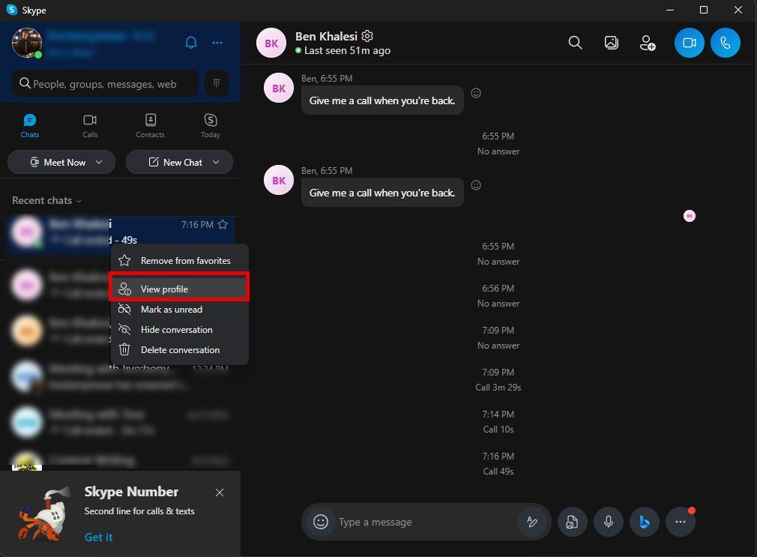Collapse the Recent chats section

(x=46, y=200)
